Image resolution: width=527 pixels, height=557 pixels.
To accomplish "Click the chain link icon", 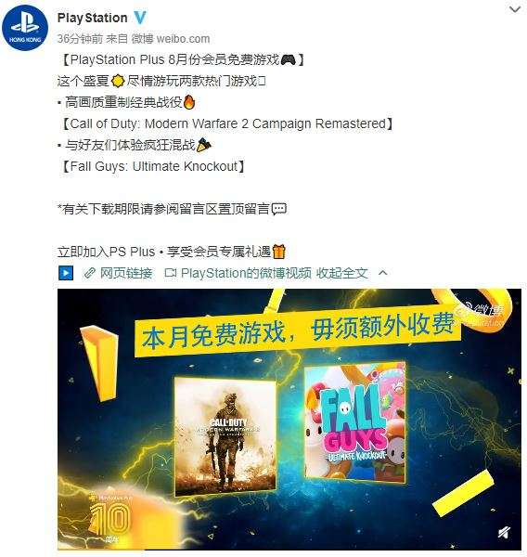I will pyautogui.click(x=90, y=273).
